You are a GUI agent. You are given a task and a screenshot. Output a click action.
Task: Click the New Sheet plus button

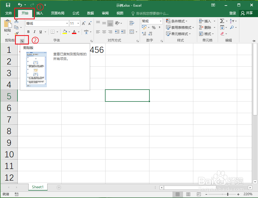coord(59,187)
